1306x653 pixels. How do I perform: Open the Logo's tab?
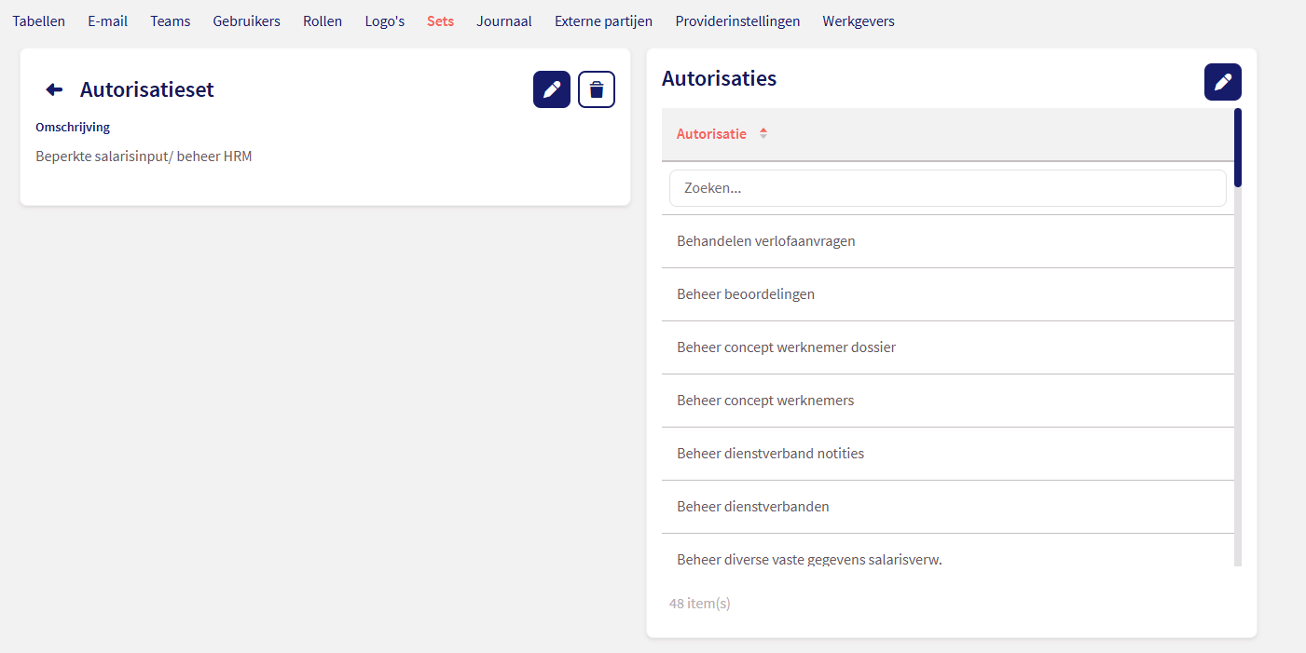[x=384, y=20]
